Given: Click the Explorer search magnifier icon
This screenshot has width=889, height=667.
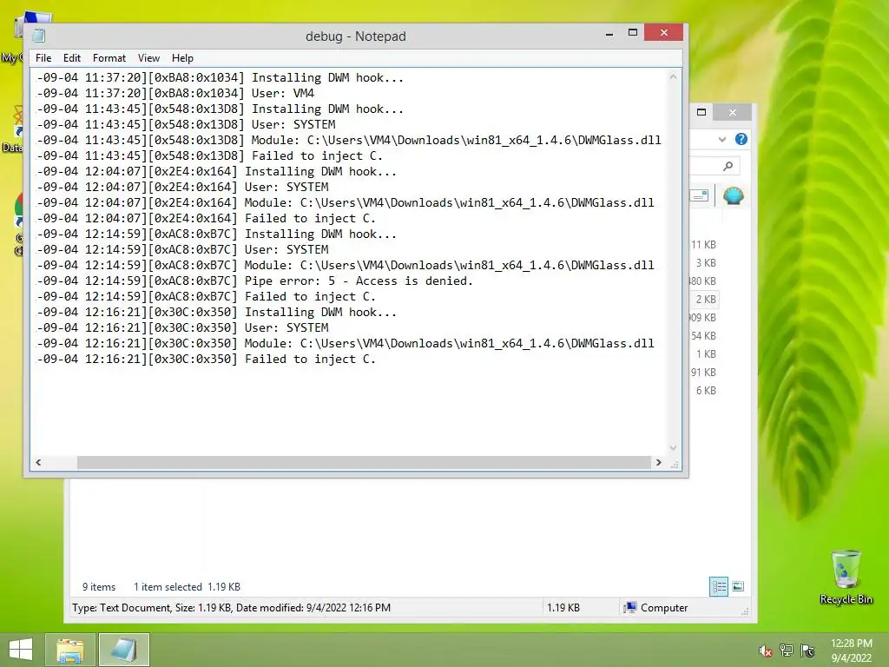Looking at the screenshot, I should pyautogui.click(x=728, y=166).
